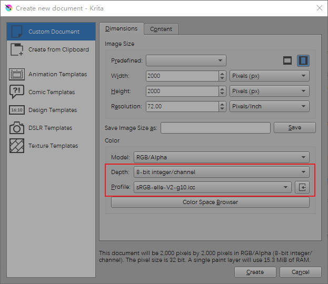Click the import color profile icon button
Screen dimensions: 328x284
click(302, 187)
